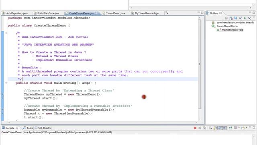Close the CreateThreadDemo.java editor tab
The image size is (257, 145).
[x=96, y=13]
